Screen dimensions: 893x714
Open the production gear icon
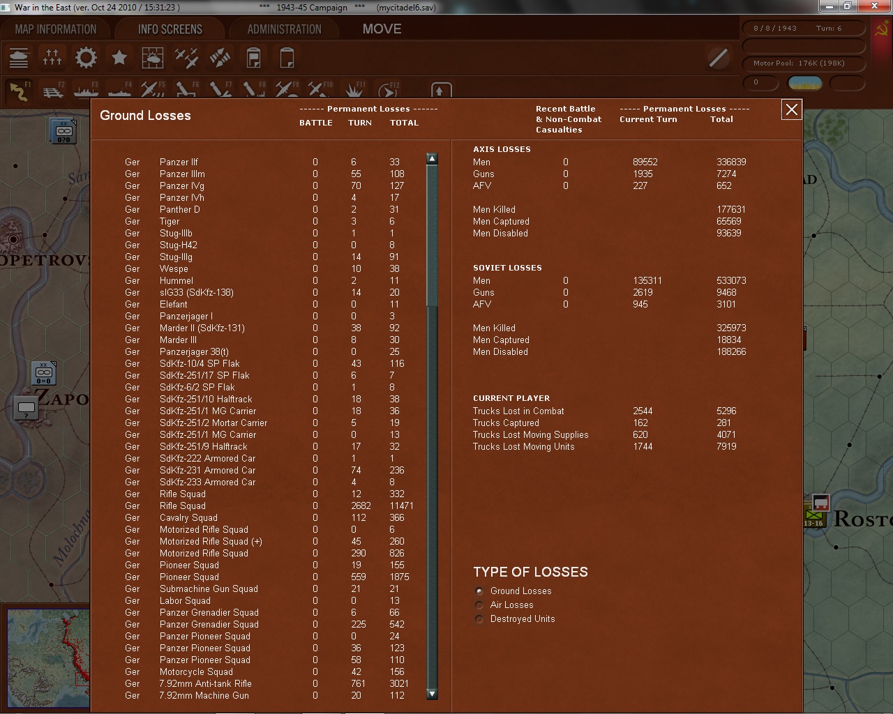86,58
